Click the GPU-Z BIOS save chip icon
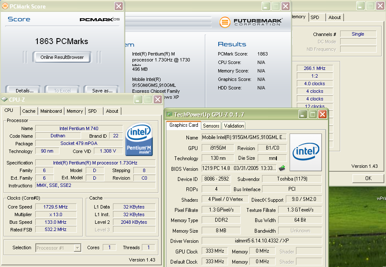This screenshot has height=267, width=386. pos(282,168)
